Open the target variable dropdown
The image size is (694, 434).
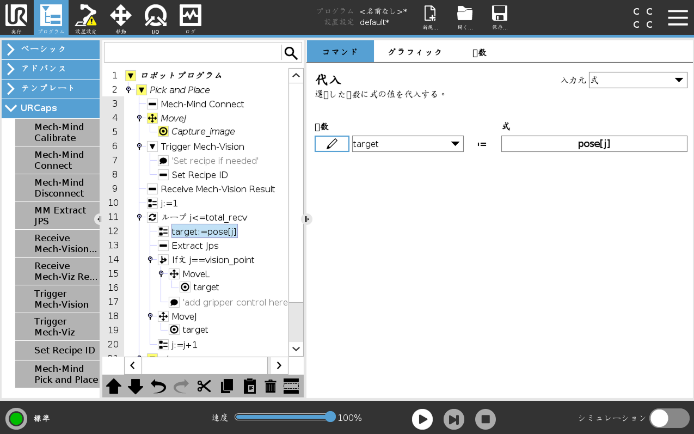click(x=408, y=144)
